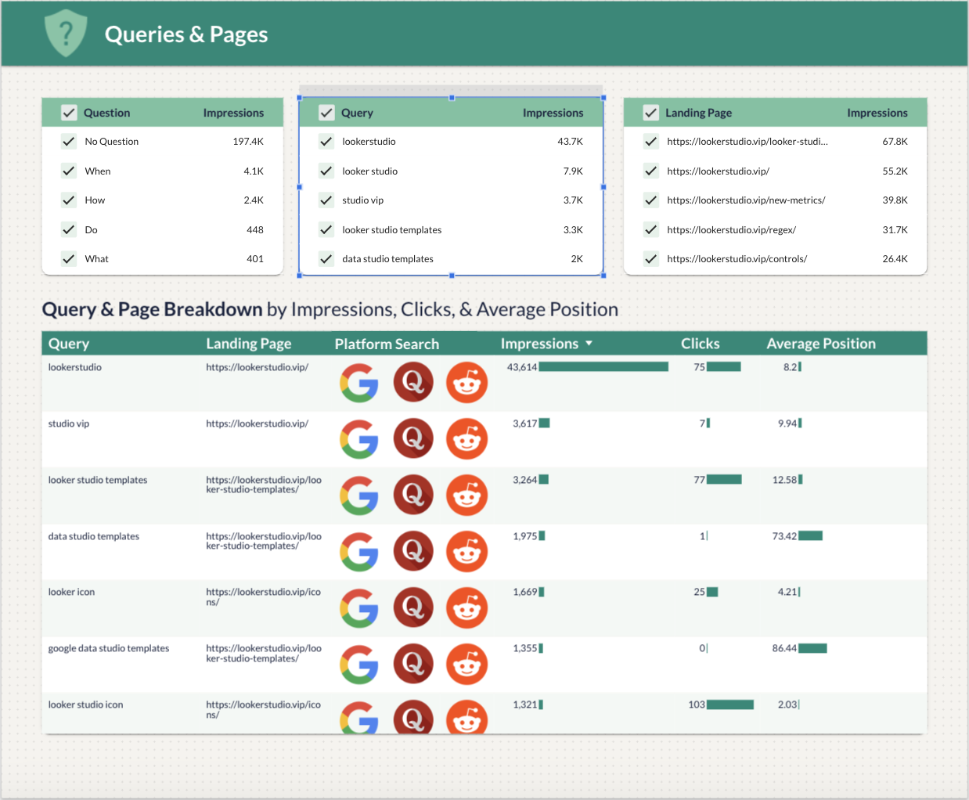Sort table by Landing Page column header
This screenshot has height=800, width=969.
[x=249, y=344]
